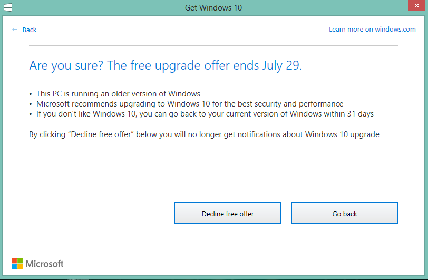Screen dimensions: 428x280
Task: Click the yellow square of Microsoft logo
Action: coord(20,266)
